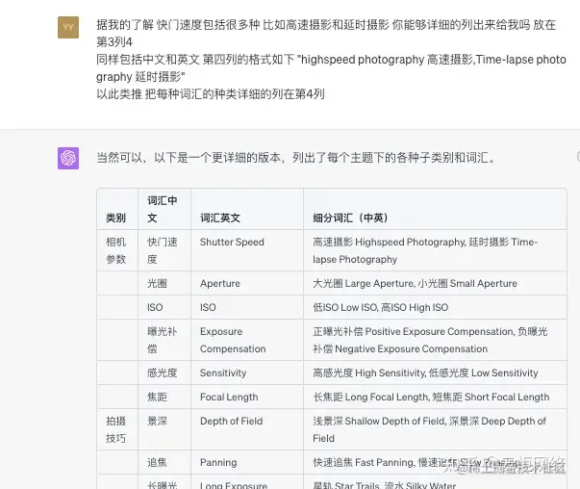Click the Focal Length cell
This screenshot has height=489, width=580.
point(247,397)
